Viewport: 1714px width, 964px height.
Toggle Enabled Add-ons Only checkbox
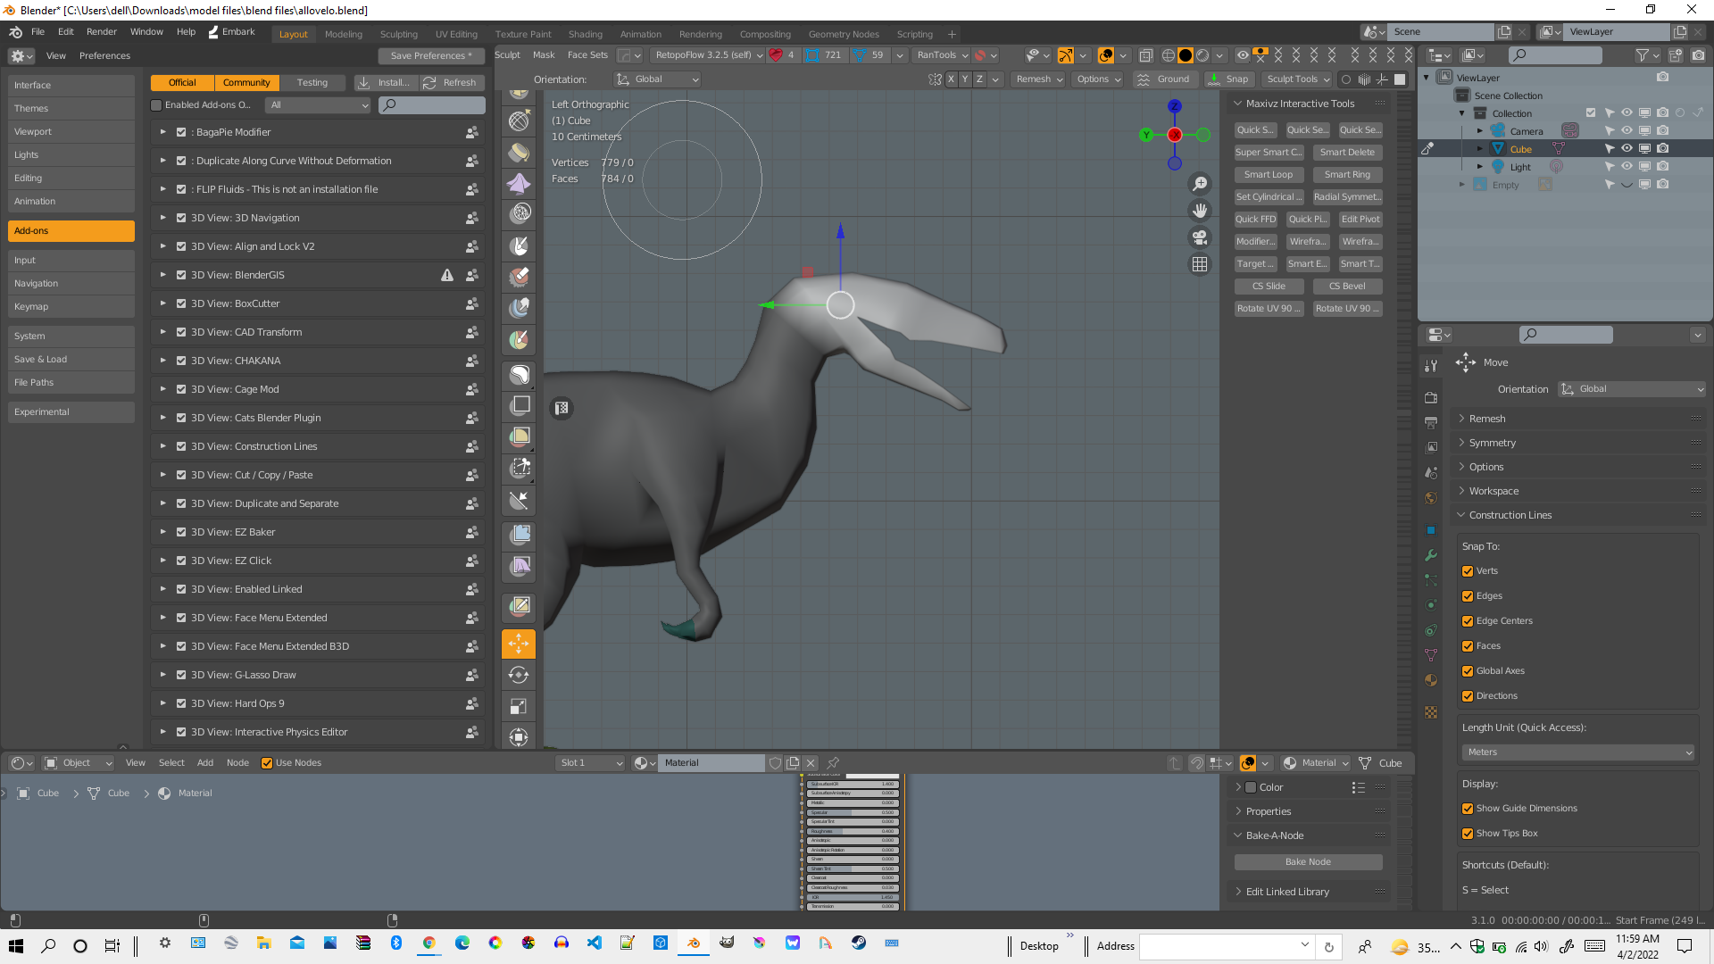157,105
